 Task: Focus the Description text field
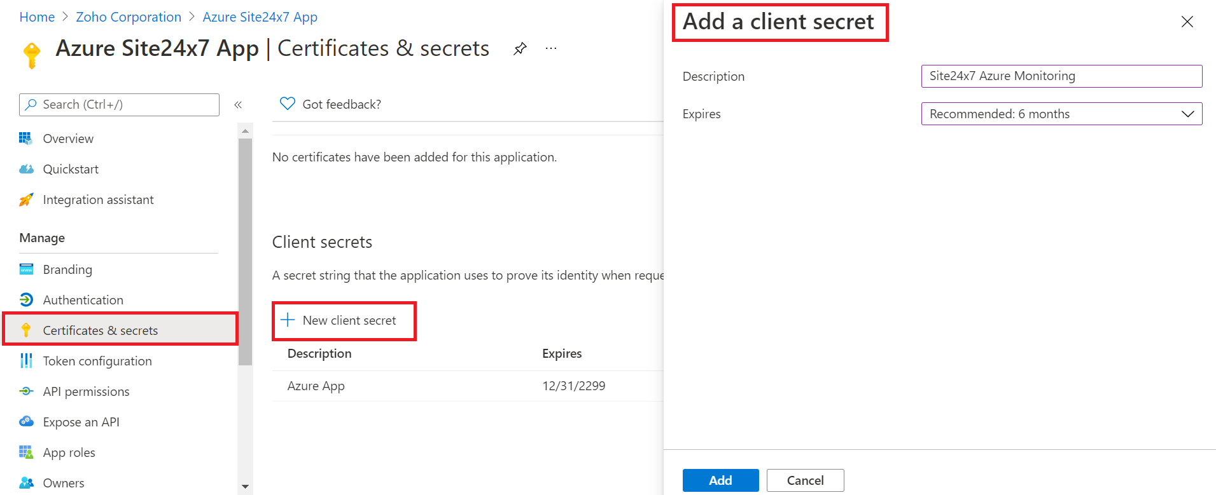tap(1061, 76)
